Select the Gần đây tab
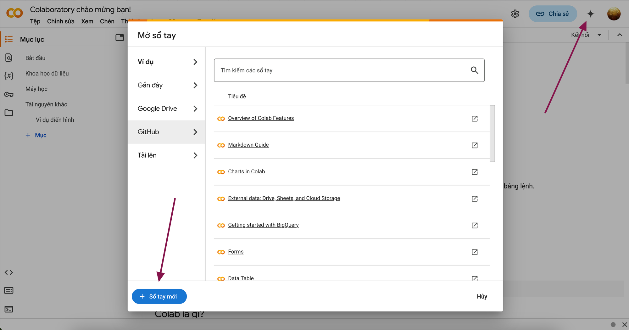 point(166,85)
